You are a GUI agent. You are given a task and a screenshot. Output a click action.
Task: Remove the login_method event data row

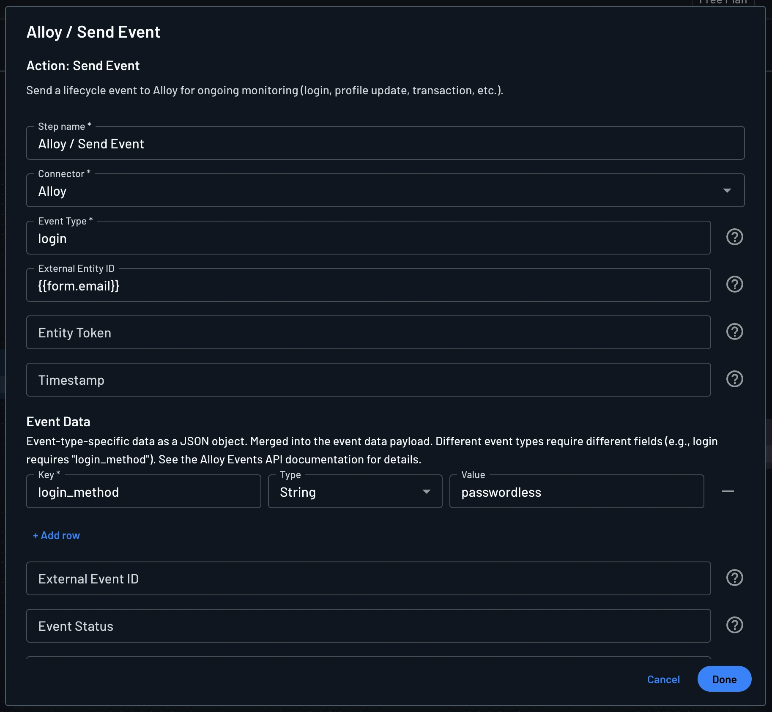click(x=728, y=491)
